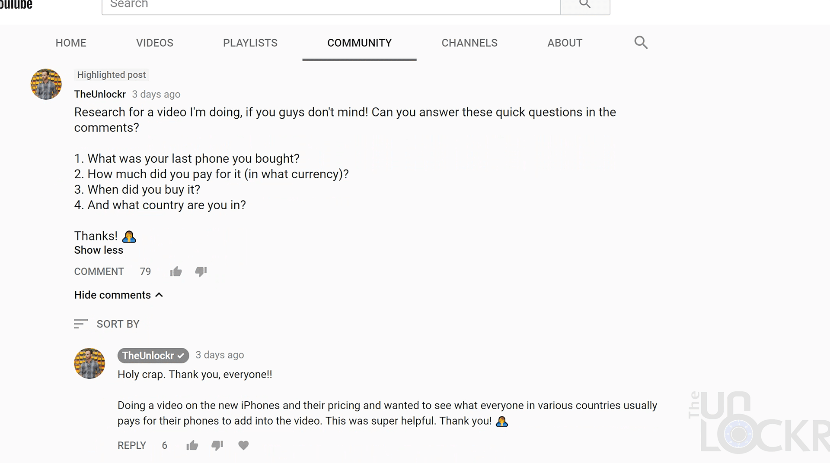Open the ABOUT tab
This screenshot has height=463, width=830.
coord(565,43)
